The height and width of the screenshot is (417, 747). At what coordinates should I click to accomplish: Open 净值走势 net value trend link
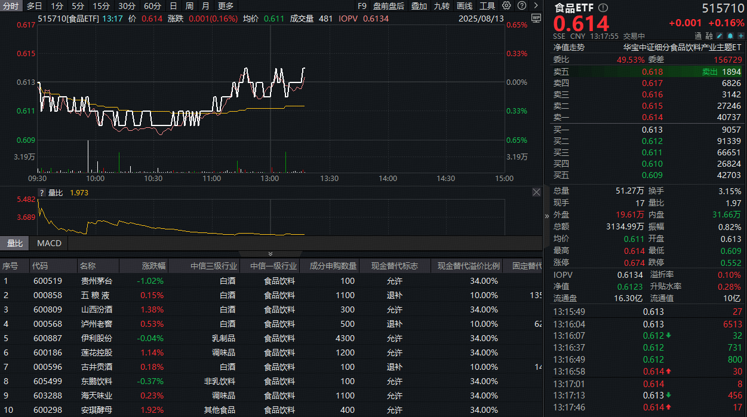568,47
